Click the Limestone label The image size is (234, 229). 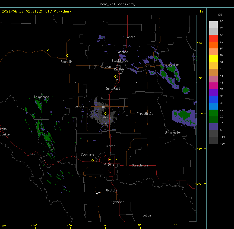tap(42, 97)
